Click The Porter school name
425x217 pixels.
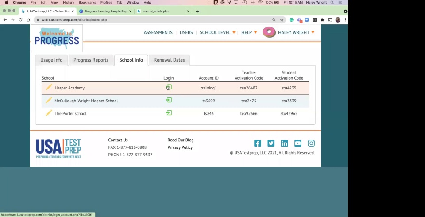(70, 113)
